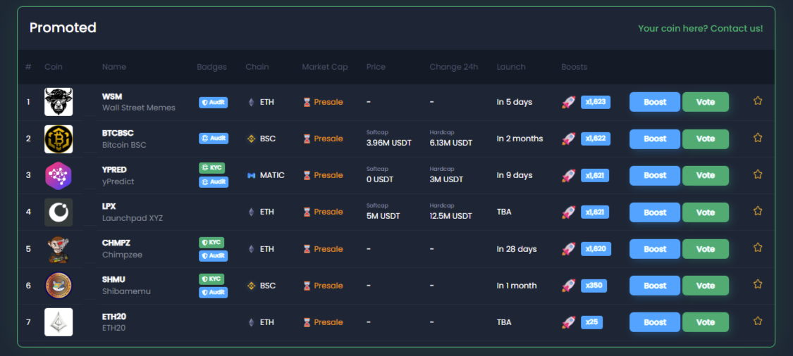The height and width of the screenshot is (356, 793).
Task: Boost the CHMPZ coin
Action: pos(655,249)
